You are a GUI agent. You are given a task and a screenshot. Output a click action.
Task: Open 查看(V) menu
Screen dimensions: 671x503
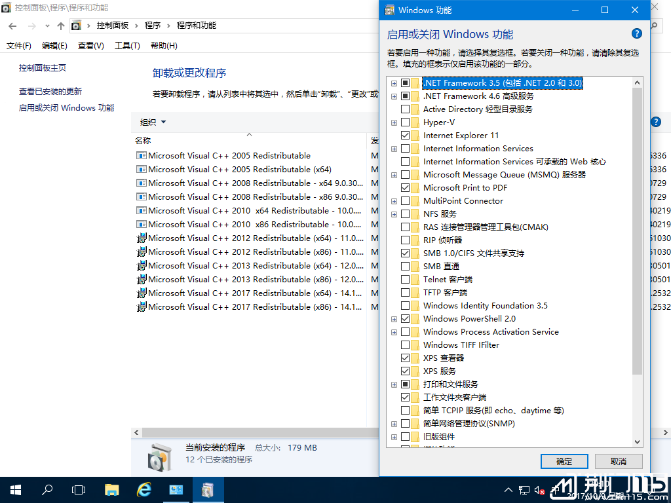[90, 46]
